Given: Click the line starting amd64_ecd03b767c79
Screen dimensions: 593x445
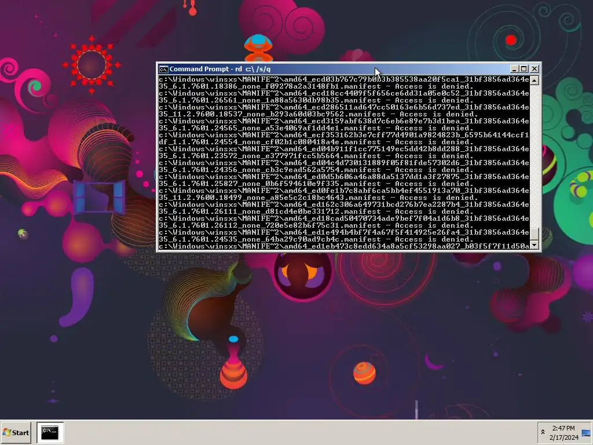Looking at the screenshot, I should click(x=344, y=79).
